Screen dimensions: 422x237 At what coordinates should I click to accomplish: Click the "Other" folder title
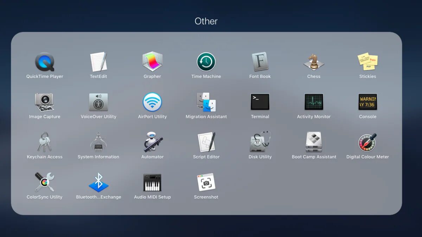tap(206, 21)
